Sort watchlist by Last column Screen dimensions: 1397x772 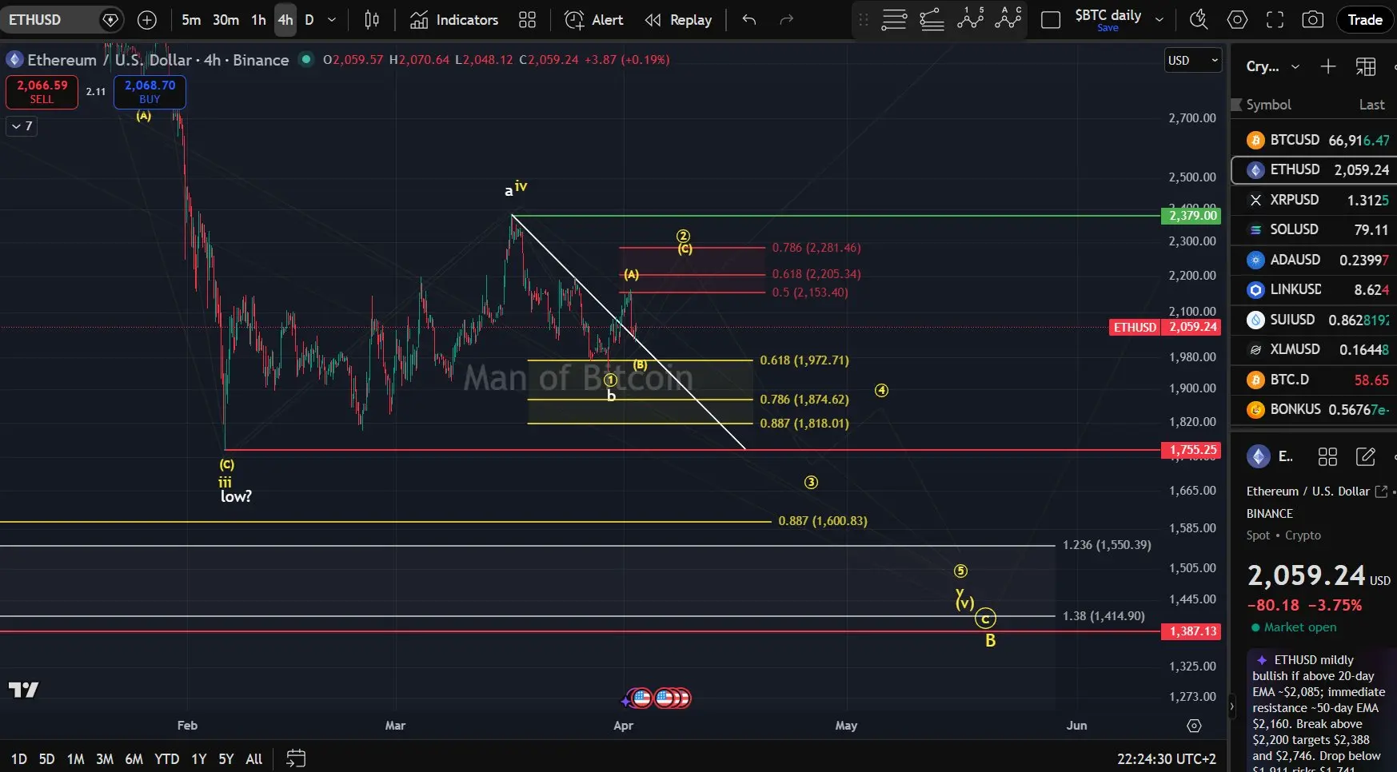(1371, 105)
